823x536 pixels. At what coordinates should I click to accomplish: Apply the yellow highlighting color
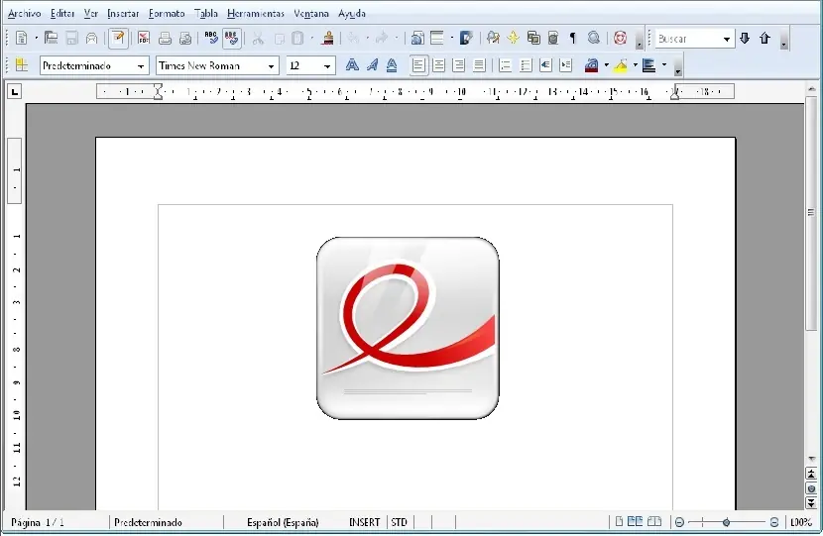click(621, 65)
